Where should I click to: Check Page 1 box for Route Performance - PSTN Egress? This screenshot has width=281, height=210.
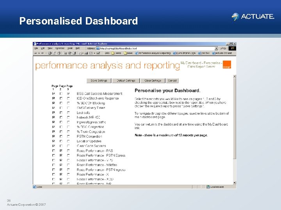[x=53, y=155]
